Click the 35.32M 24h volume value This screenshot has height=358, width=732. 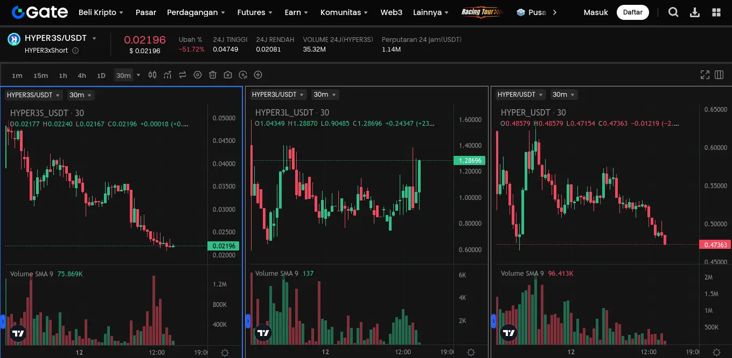314,49
